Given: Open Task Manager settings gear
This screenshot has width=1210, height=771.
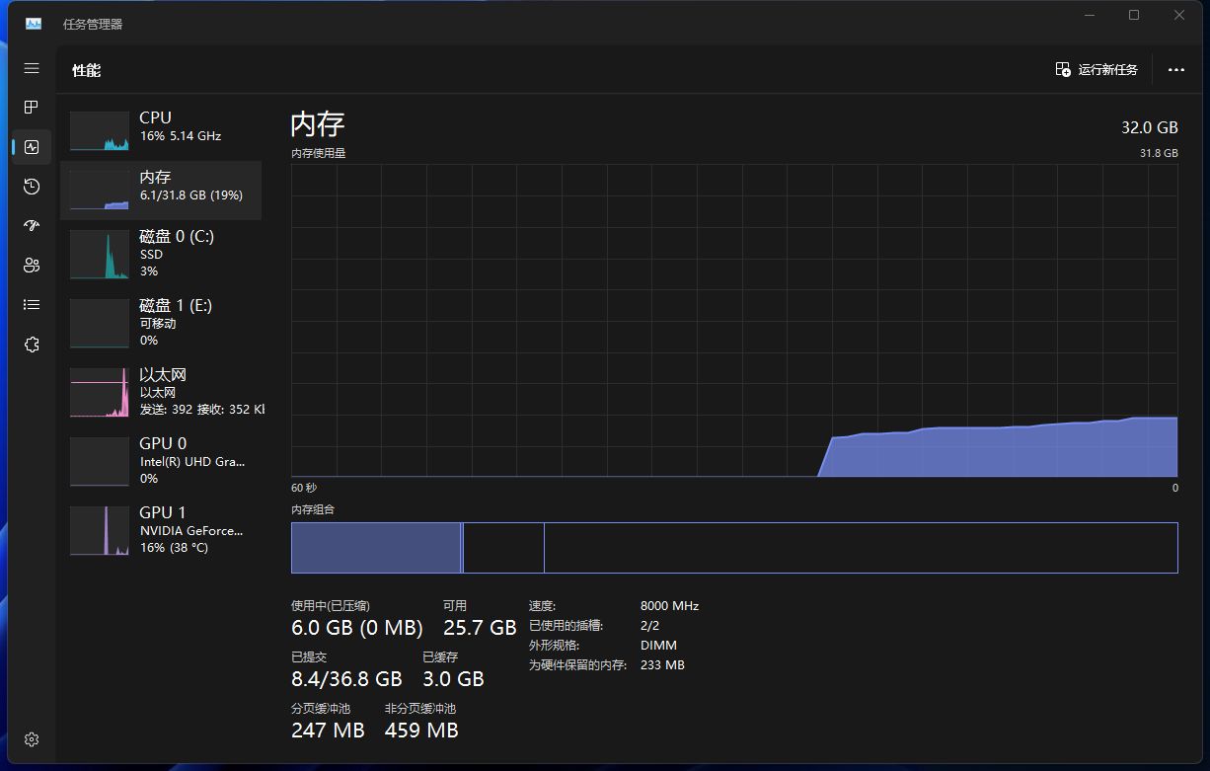Looking at the screenshot, I should tap(31, 738).
